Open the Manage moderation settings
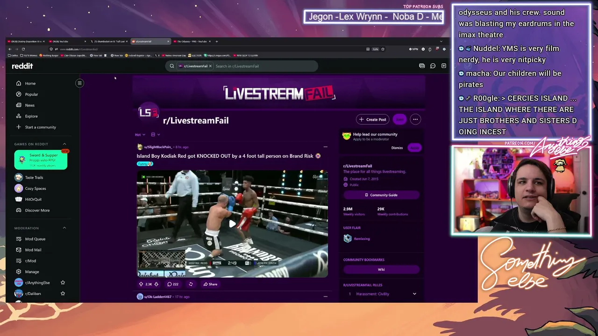 point(32,272)
